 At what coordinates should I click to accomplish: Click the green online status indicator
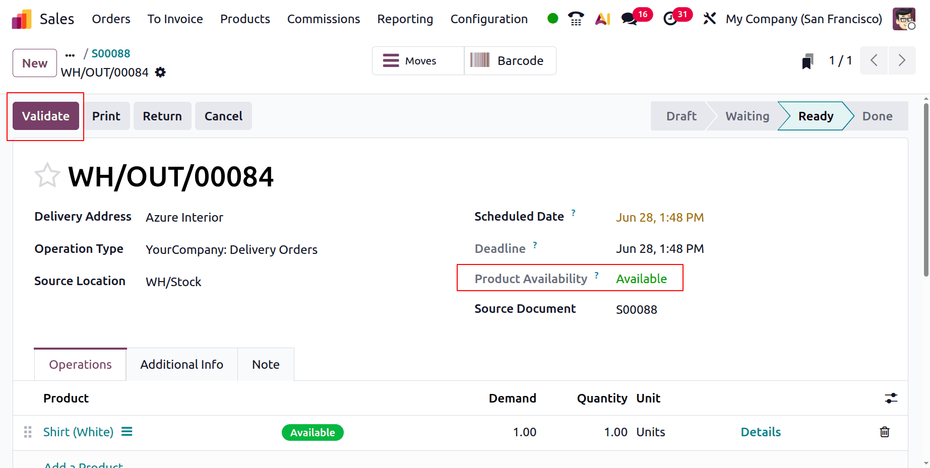point(552,19)
